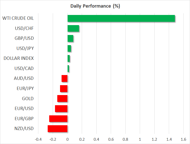Click the red EUR/USD bar
The width and height of the screenshot is (190, 144).
coord(61,109)
